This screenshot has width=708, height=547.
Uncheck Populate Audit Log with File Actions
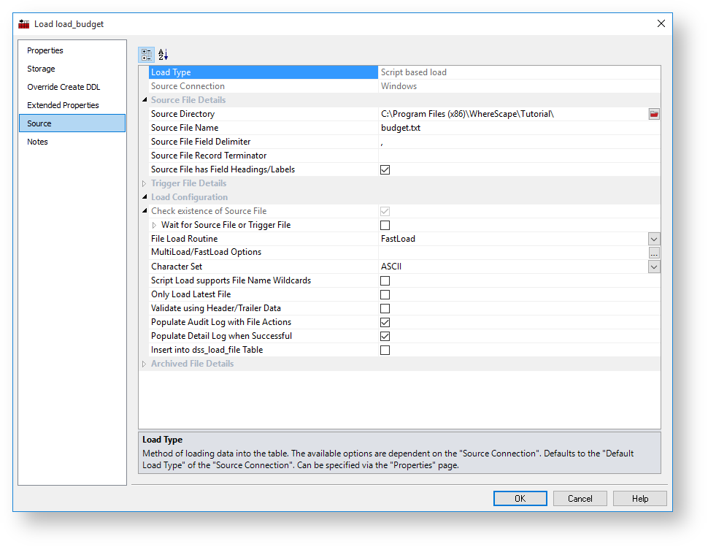[x=385, y=323]
